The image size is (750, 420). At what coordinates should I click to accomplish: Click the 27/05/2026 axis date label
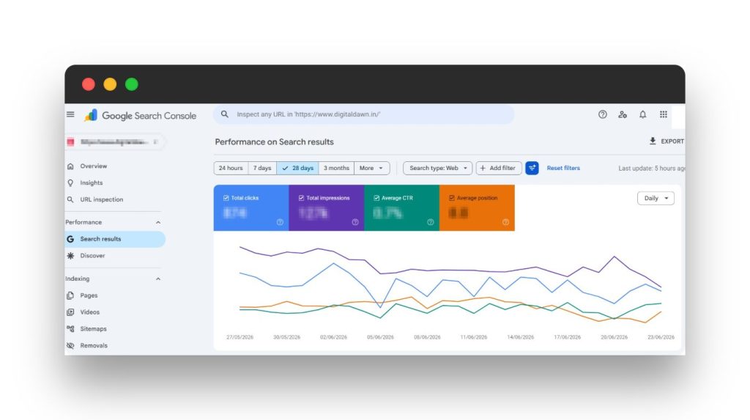coord(240,337)
